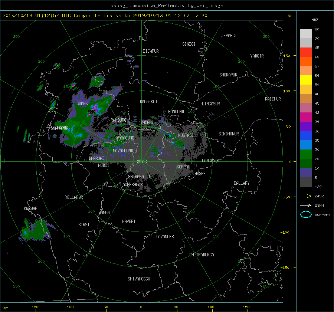
Task: Click the HAVERI city label
Action: pyautogui.click(x=129, y=221)
